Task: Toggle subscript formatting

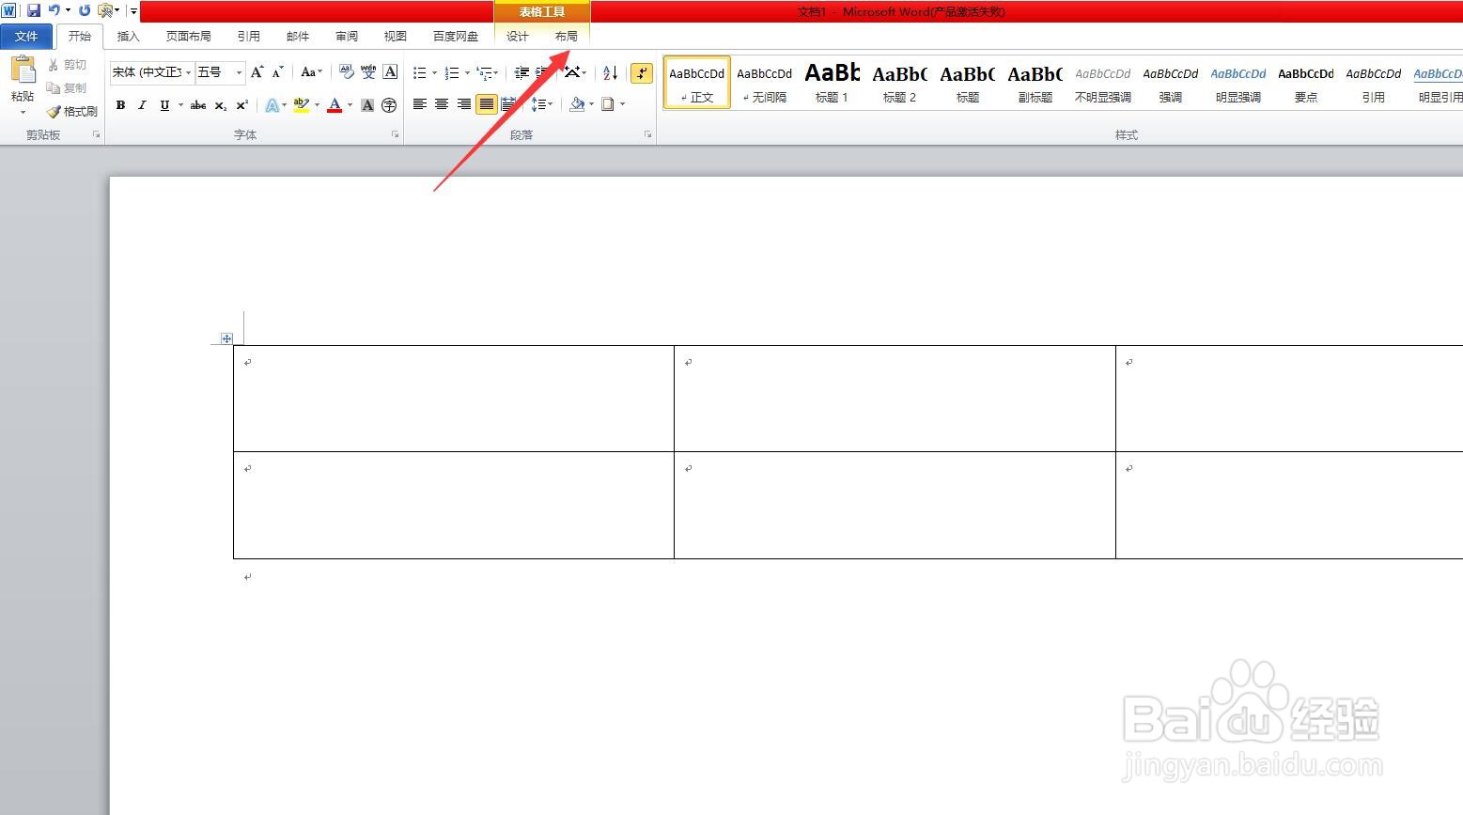Action: [220, 105]
